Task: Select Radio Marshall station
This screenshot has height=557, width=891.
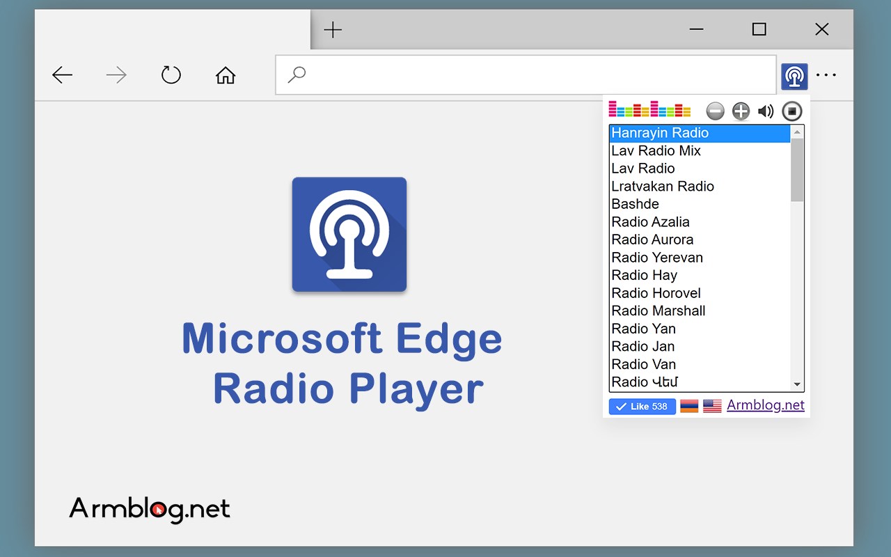Action: click(700, 311)
